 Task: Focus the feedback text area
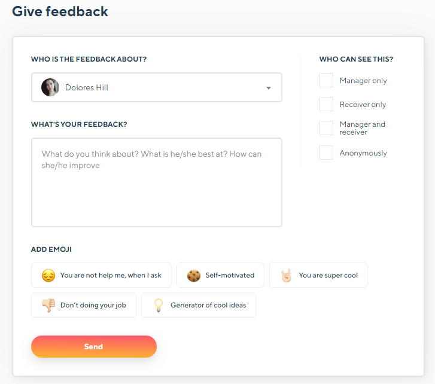pos(157,182)
